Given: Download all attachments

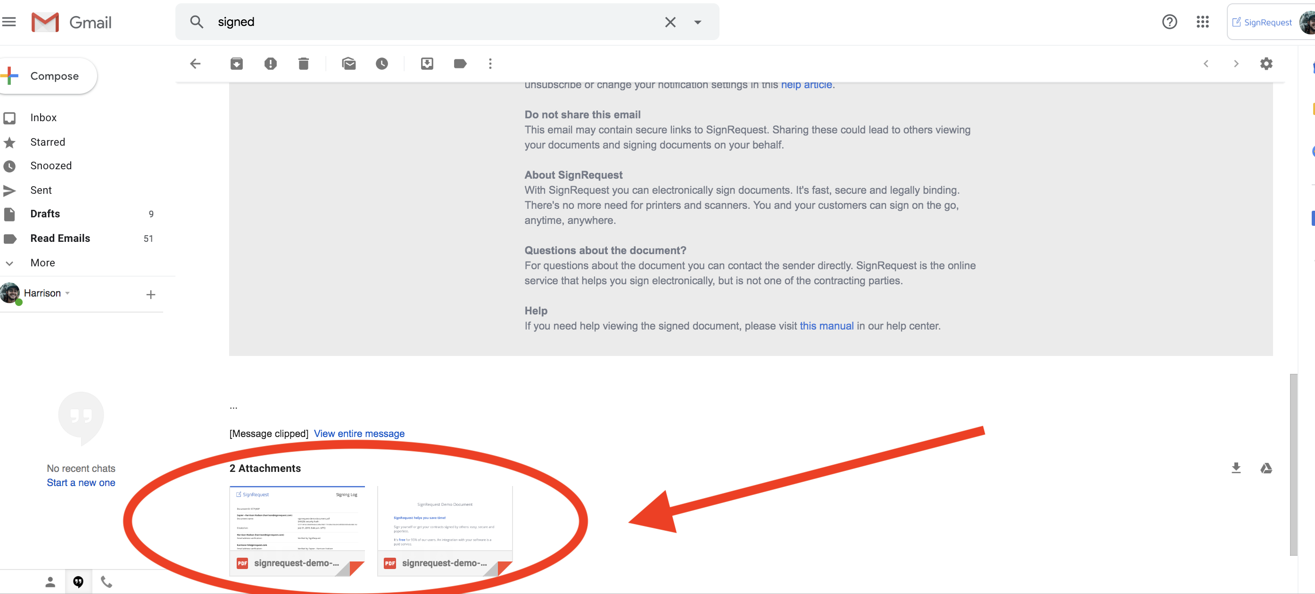Looking at the screenshot, I should (1236, 468).
